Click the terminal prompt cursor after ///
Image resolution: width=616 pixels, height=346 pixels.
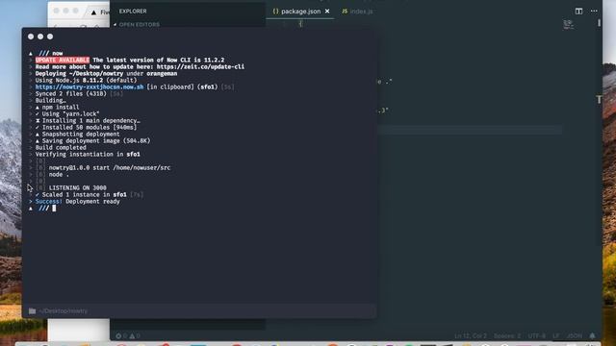54,209
